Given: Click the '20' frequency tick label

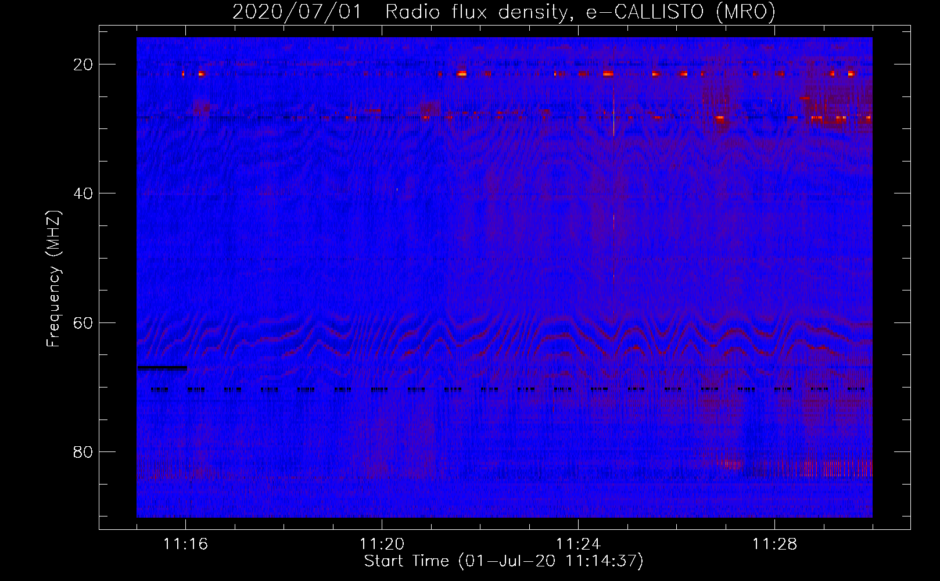Looking at the screenshot, I should click(x=83, y=64).
